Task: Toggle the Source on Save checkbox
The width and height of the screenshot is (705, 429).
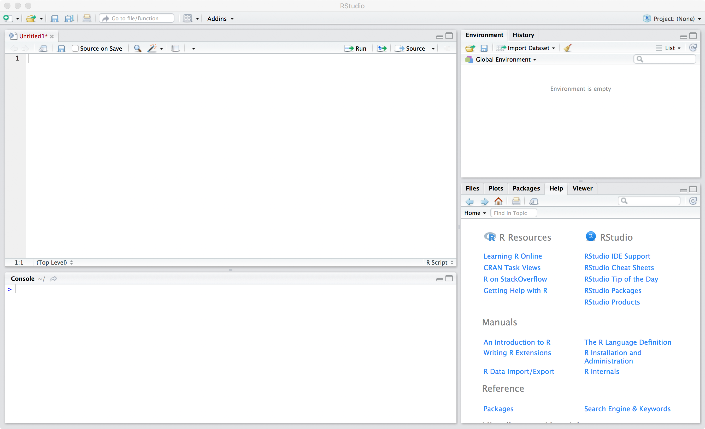Action: coord(75,48)
